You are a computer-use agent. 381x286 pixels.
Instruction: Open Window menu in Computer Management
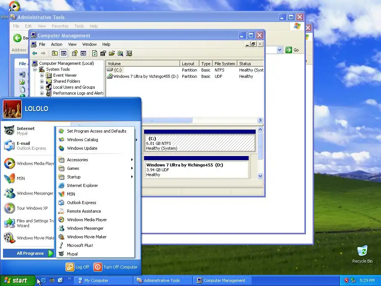click(89, 44)
